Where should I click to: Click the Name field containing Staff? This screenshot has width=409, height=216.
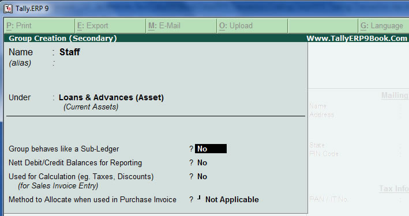pos(70,52)
